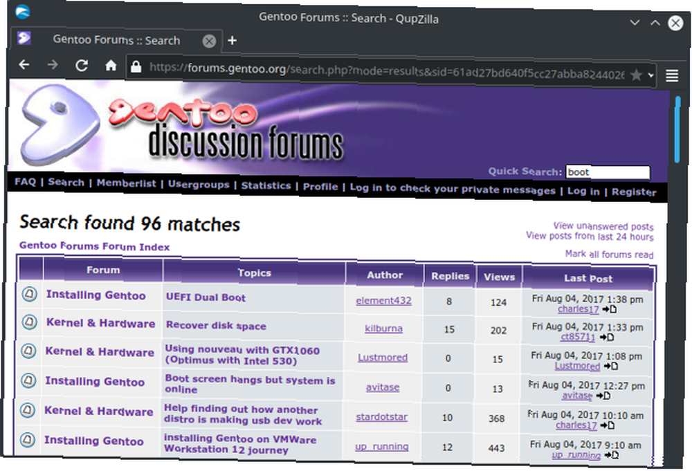Click the Gentoo logo image
The height and width of the screenshot is (471, 692).
point(60,124)
